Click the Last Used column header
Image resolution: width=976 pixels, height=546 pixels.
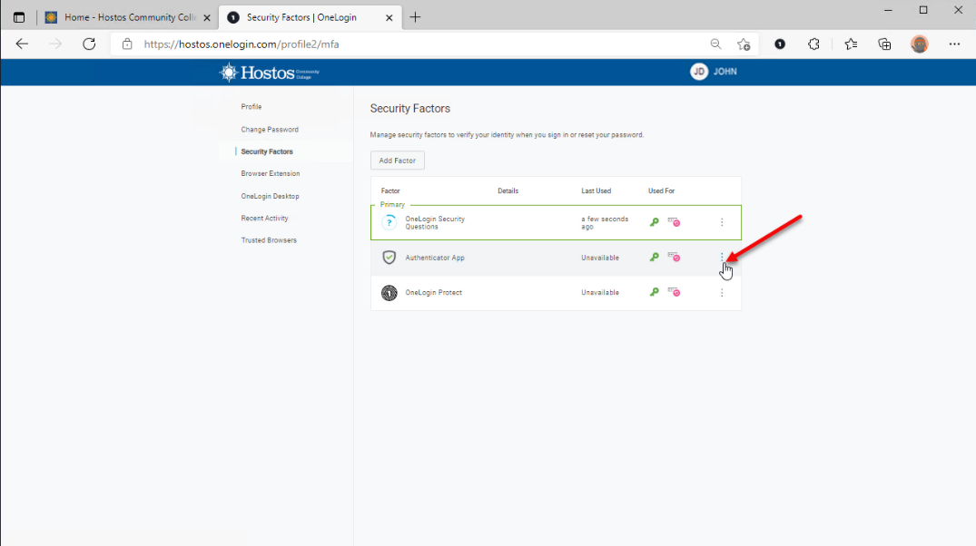596,190
